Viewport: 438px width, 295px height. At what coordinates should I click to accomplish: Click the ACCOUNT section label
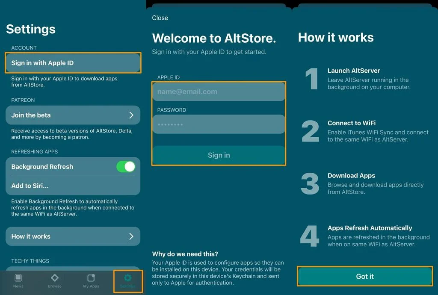(24, 48)
